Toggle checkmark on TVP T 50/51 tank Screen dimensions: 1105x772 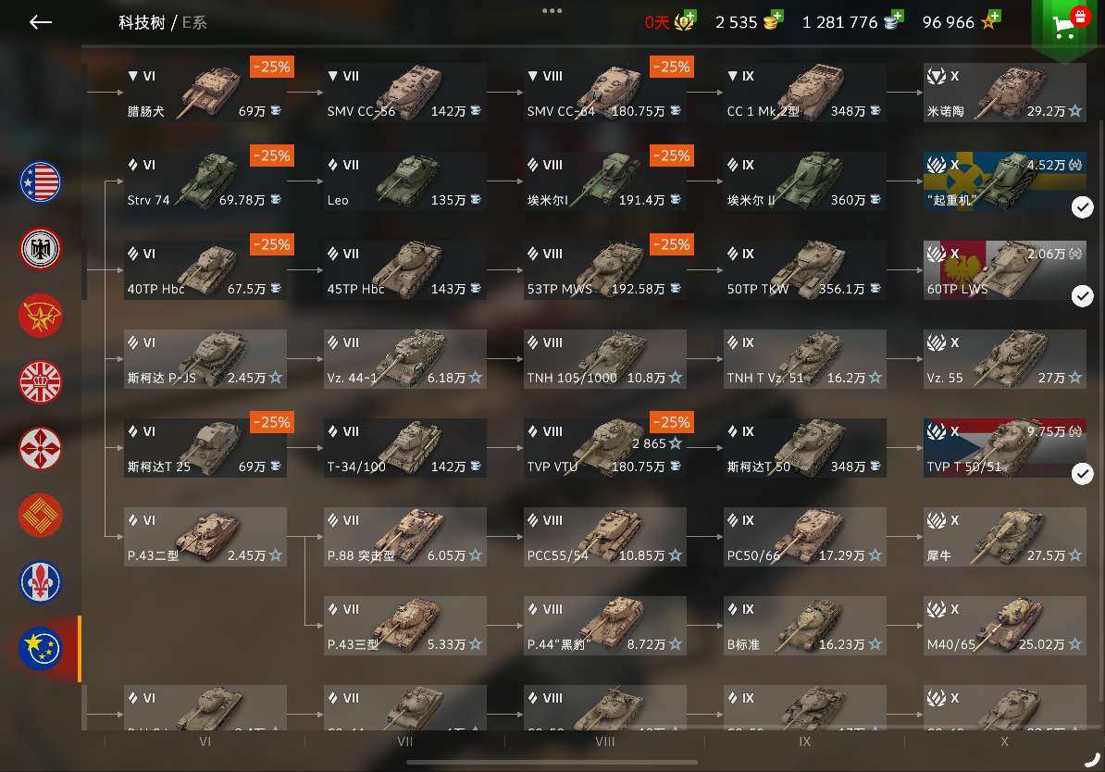[x=1083, y=474]
